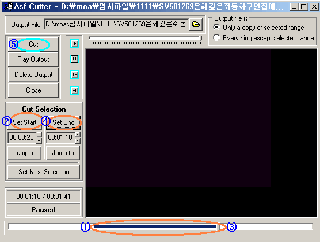Image resolution: width=320 pixels, height=242 pixels.
Task: Click the pause icon button
Action: point(74,59)
